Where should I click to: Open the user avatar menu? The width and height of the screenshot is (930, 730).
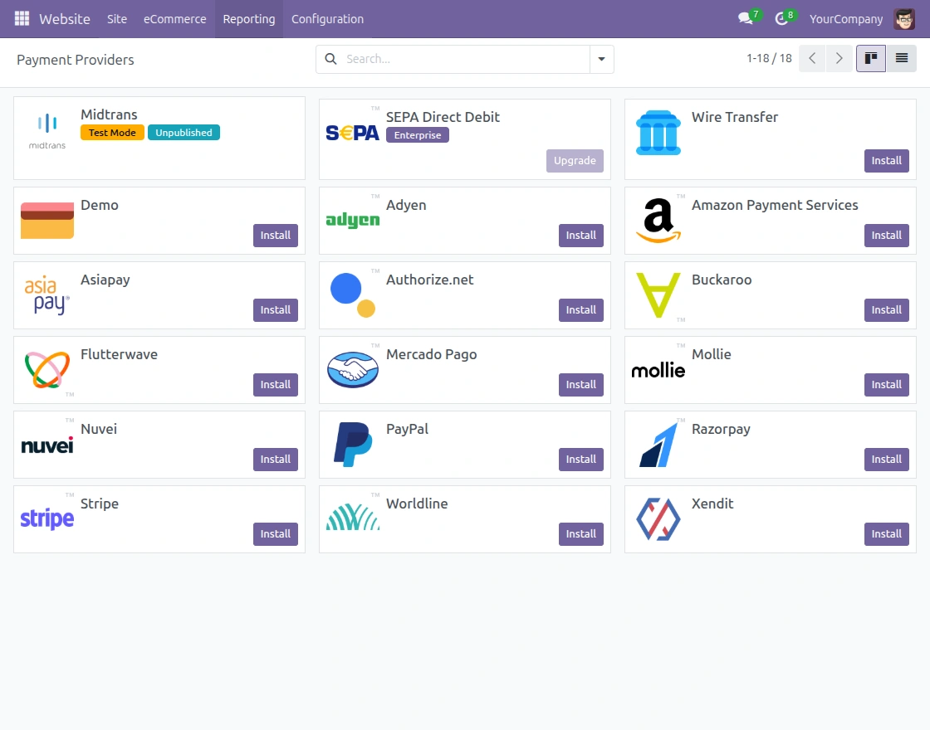click(904, 19)
